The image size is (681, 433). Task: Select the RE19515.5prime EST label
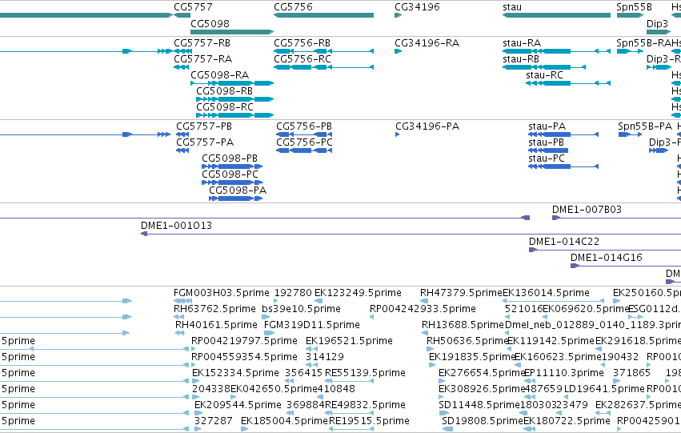369,422
